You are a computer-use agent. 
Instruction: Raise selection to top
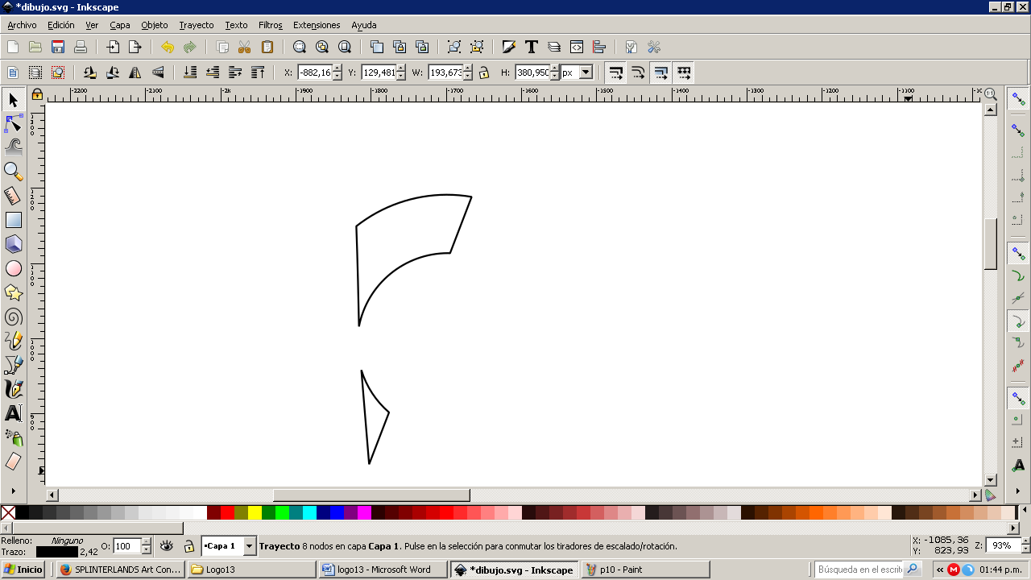point(258,72)
